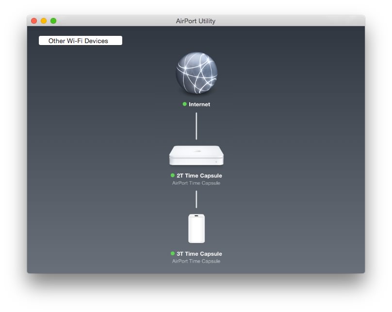392x312 pixels.
Task: Select the 2T Time Capsule device icon
Action: point(196,155)
